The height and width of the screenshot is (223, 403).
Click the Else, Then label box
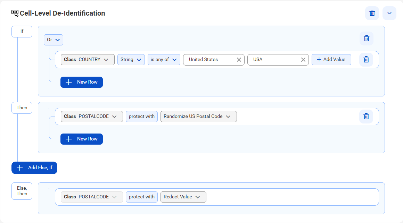click(22, 191)
